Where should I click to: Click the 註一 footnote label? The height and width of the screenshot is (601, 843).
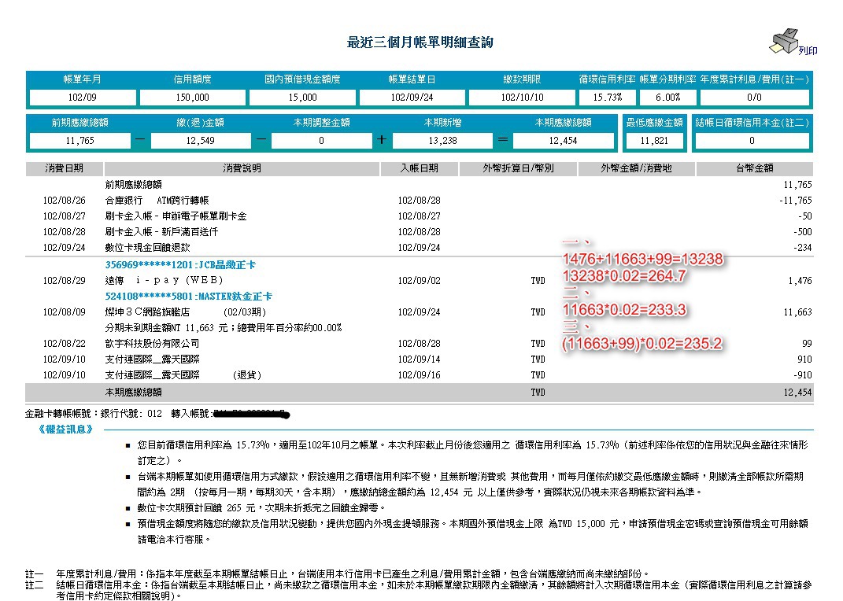tap(35, 574)
